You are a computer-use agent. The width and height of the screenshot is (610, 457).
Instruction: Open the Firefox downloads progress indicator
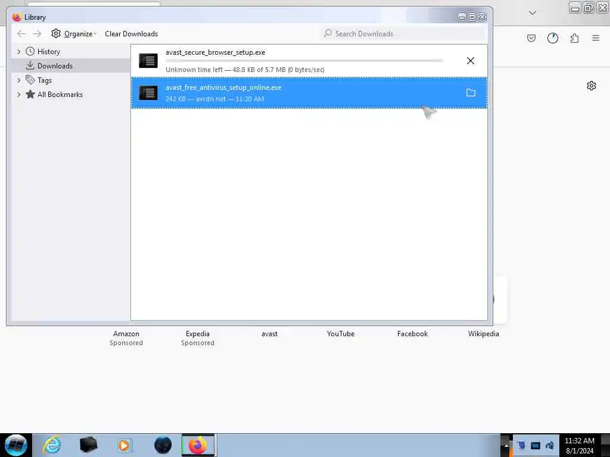pos(553,38)
